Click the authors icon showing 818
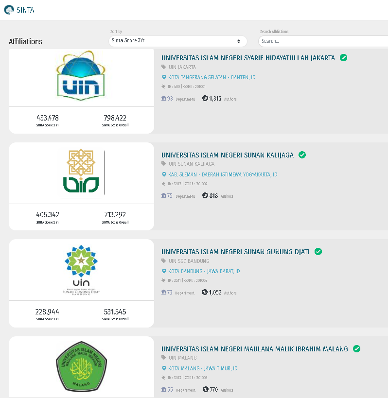Image resolution: width=388 pixels, height=398 pixels. (205, 196)
